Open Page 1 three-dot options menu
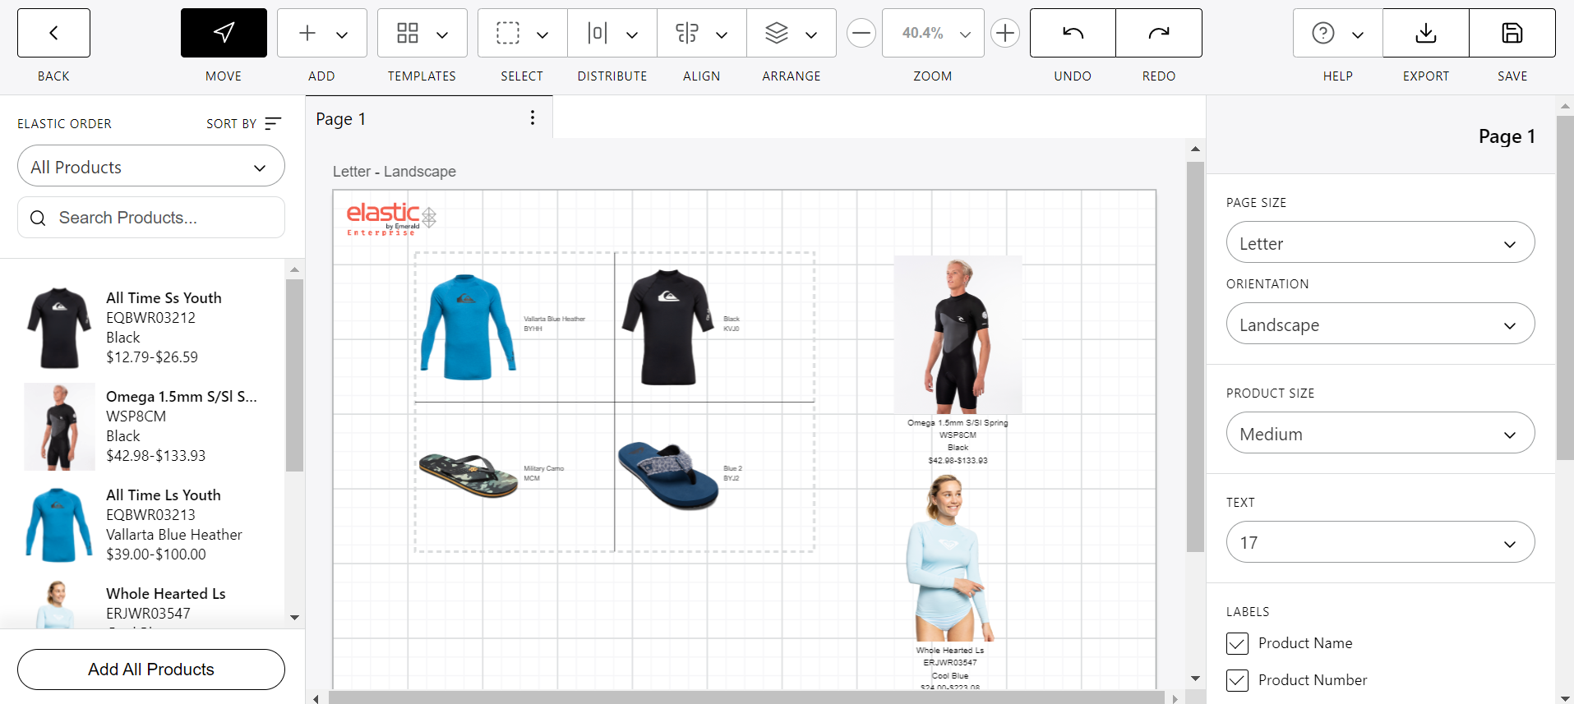Screen dimensions: 1574x704 [533, 117]
